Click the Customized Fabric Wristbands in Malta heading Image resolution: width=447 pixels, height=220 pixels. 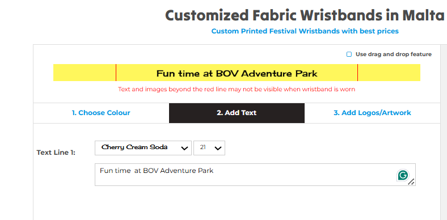(x=305, y=15)
